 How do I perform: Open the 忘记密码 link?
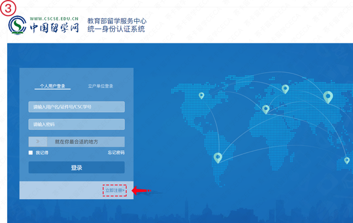point(116,153)
